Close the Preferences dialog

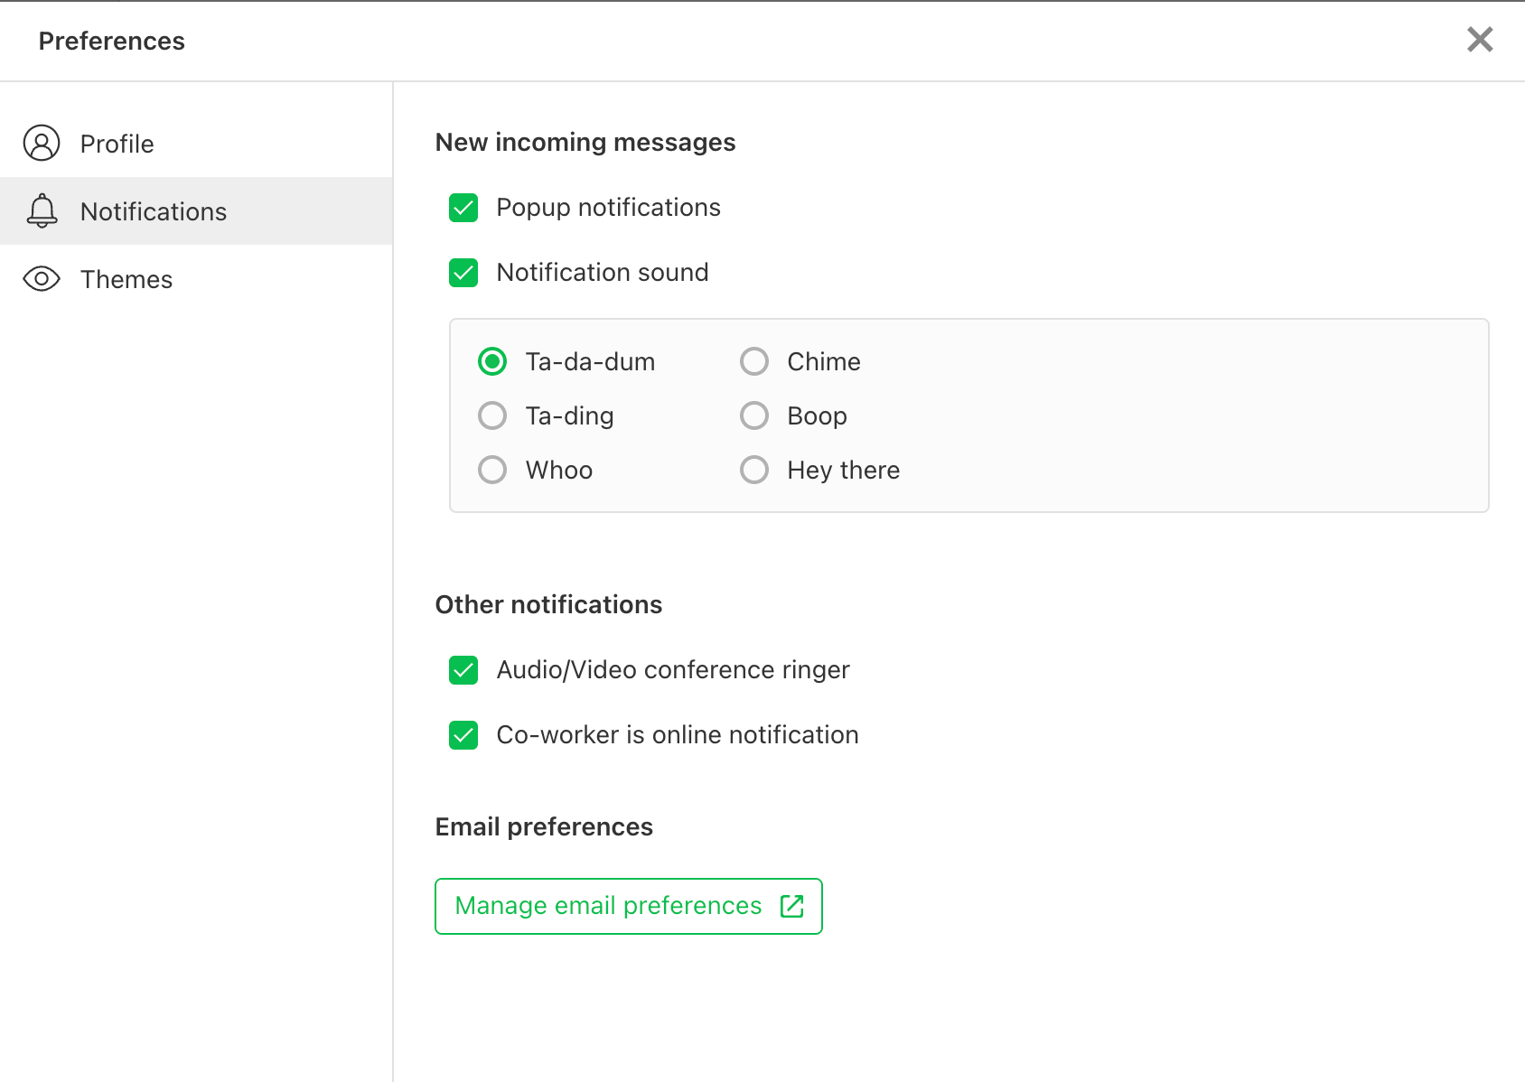1480,40
